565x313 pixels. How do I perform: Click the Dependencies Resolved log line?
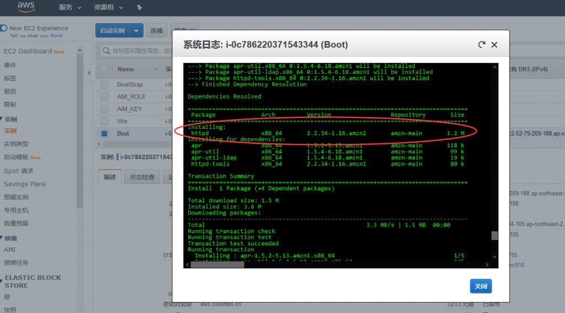[225, 96]
